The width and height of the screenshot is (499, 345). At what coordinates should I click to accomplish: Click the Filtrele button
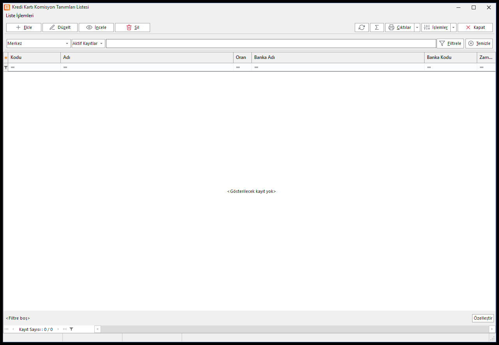[450, 43]
